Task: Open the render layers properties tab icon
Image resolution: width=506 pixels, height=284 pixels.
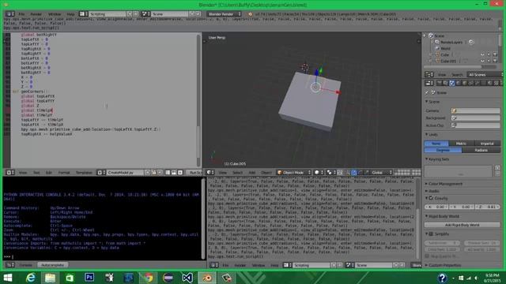Action: 446,83
